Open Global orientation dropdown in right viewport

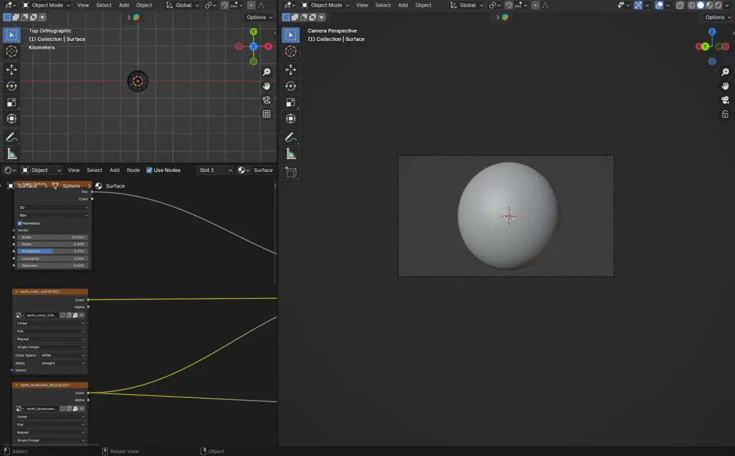(466, 5)
